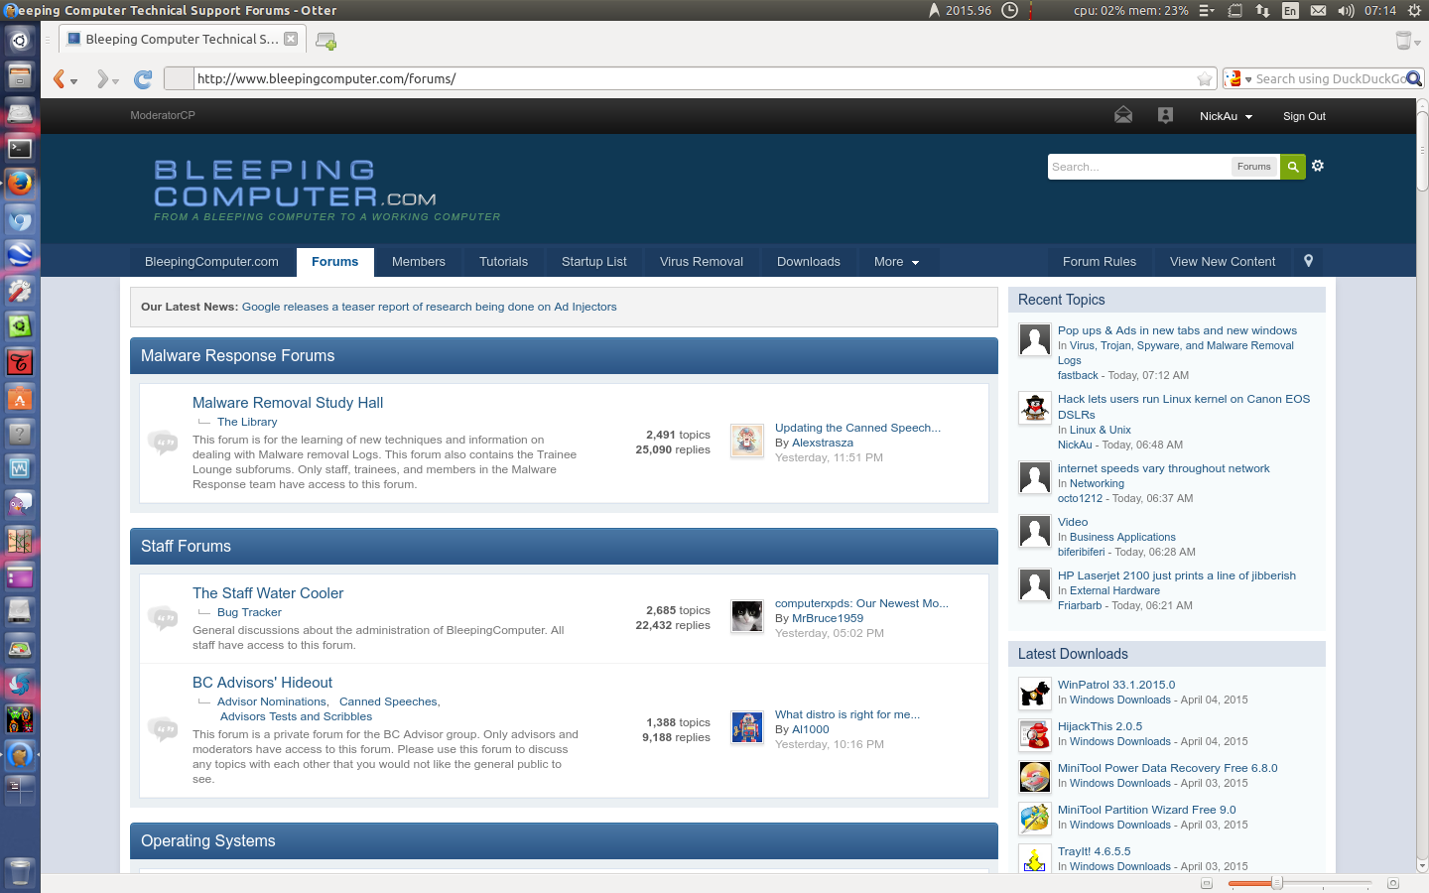Open Malware Removal Study Hall forum
1429x893 pixels.
(x=288, y=403)
